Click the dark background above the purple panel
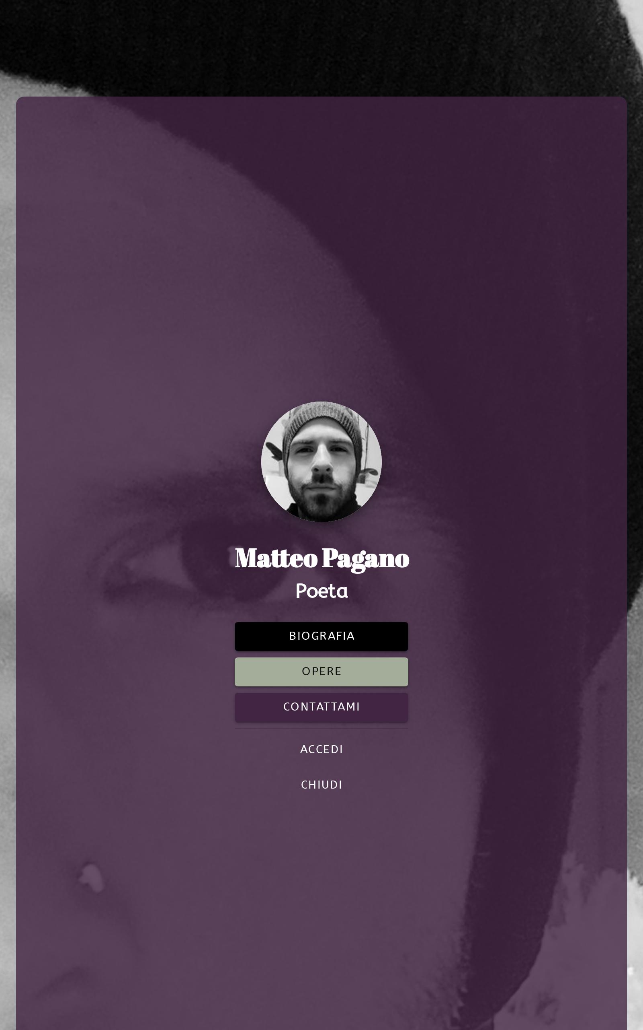The width and height of the screenshot is (643, 1030). tap(321, 47)
